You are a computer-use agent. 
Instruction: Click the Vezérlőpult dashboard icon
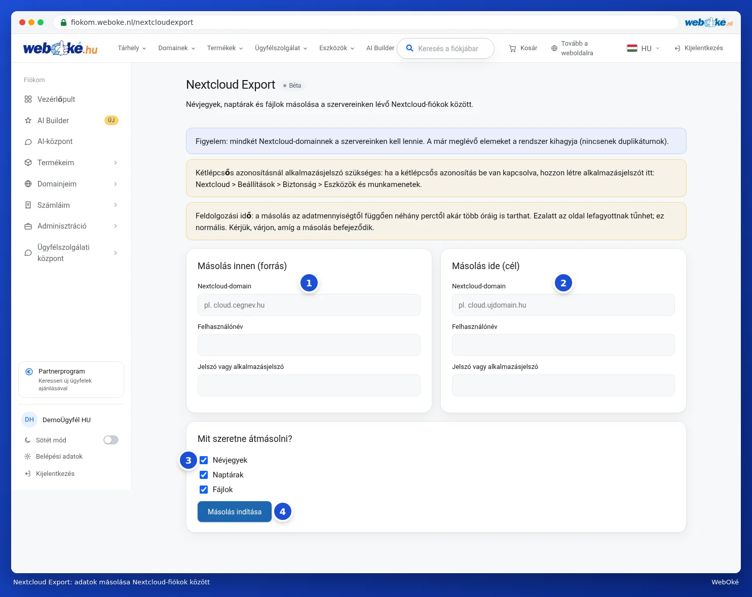(28, 99)
